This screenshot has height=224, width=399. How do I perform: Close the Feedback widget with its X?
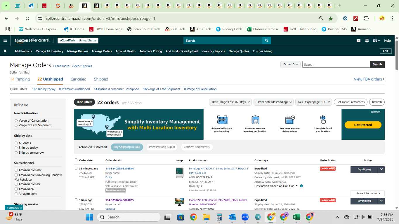[x=21, y=208]
